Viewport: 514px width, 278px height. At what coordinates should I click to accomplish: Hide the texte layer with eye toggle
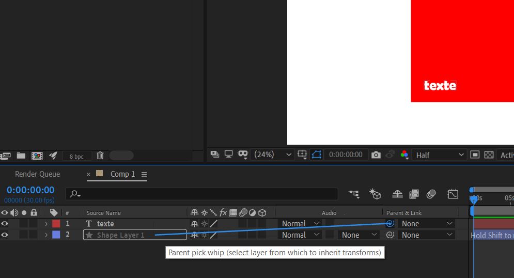pos(4,224)
